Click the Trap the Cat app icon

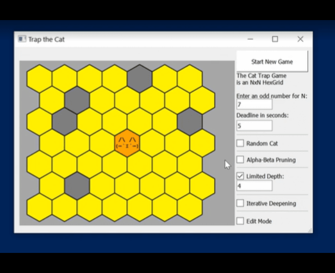[x=22, y=39]
